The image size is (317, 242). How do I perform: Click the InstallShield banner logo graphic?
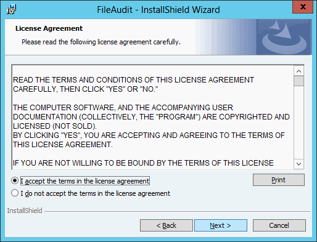coord(284,37)
